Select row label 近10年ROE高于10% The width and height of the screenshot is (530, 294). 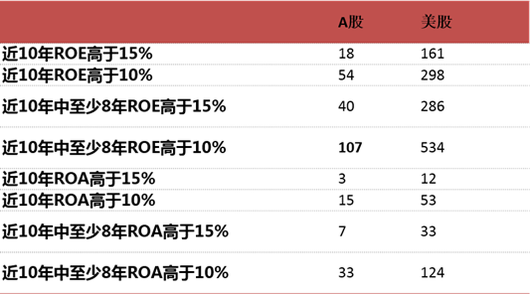pyautogui.click(x=78, y=75)
